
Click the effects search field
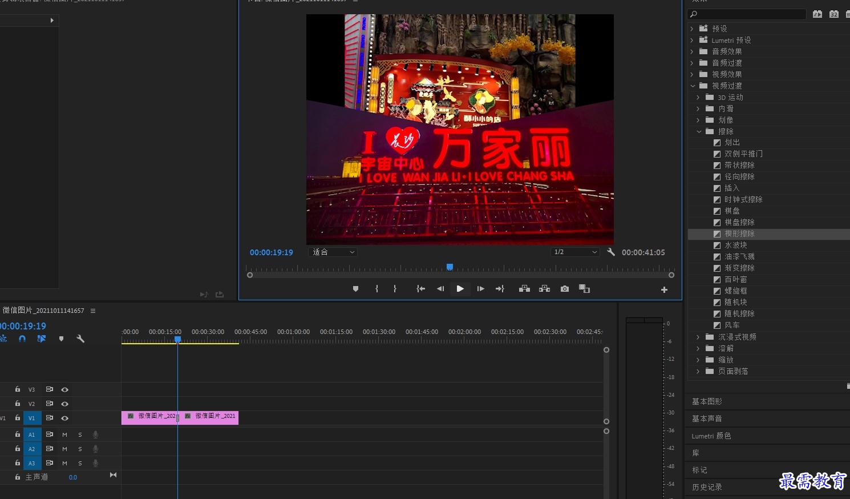[747, 14]
